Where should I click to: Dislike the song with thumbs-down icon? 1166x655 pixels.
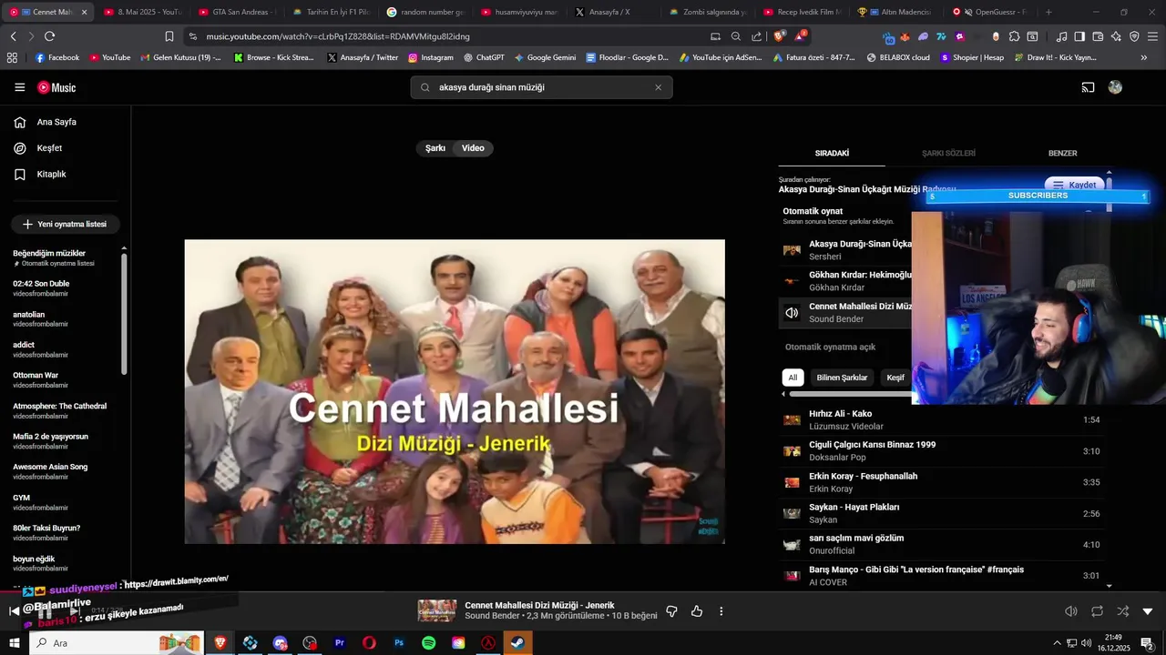[671, 611]
